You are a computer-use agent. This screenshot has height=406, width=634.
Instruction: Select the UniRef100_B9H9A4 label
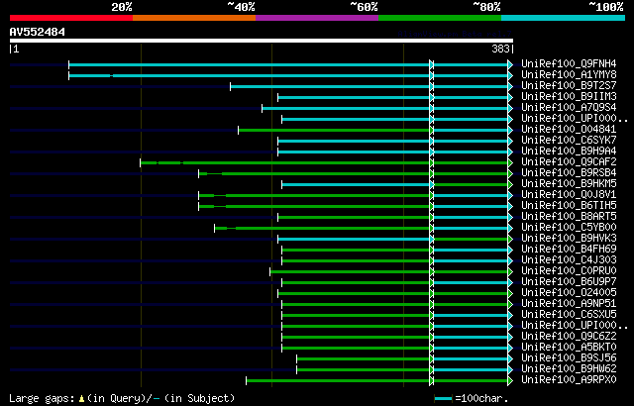click(x=569, y=152)
